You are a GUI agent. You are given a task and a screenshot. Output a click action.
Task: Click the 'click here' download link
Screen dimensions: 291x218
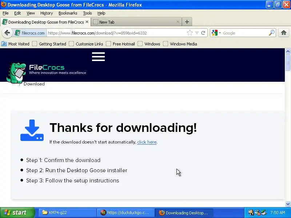(147, 142)
